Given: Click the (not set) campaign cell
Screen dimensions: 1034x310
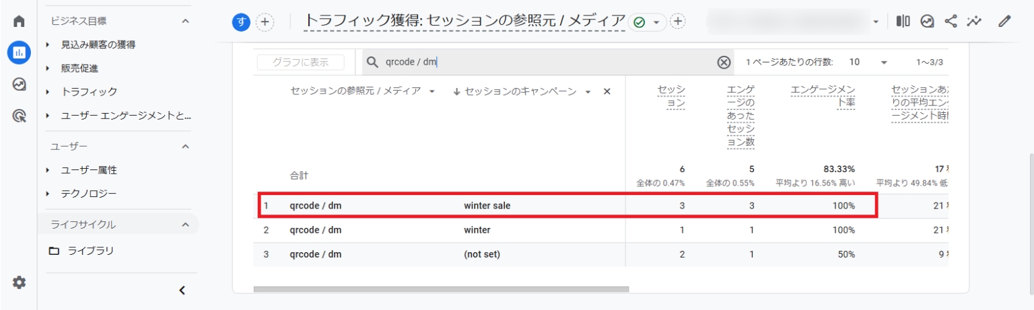Looking at the screenshot, I should tap(482, 254).
